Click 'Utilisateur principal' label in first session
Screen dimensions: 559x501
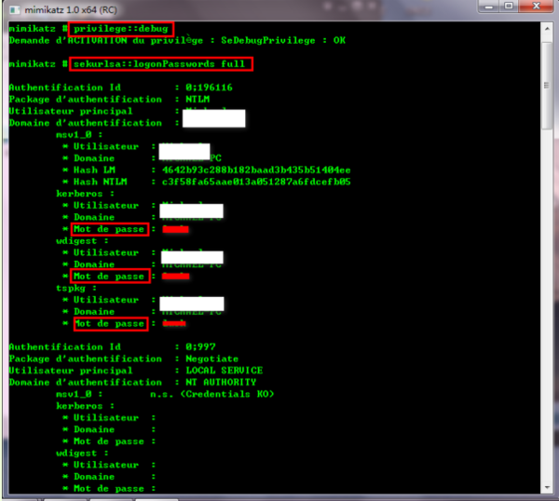click(71, 111)
